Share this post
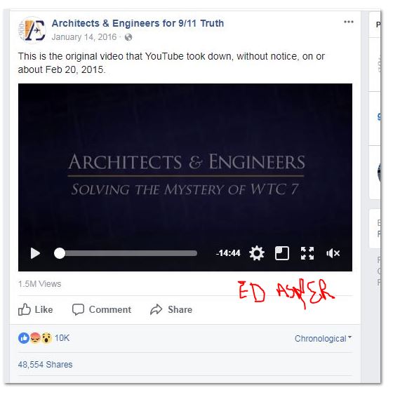Viewport: 400px width, 397px height. (x=171, y=309)
